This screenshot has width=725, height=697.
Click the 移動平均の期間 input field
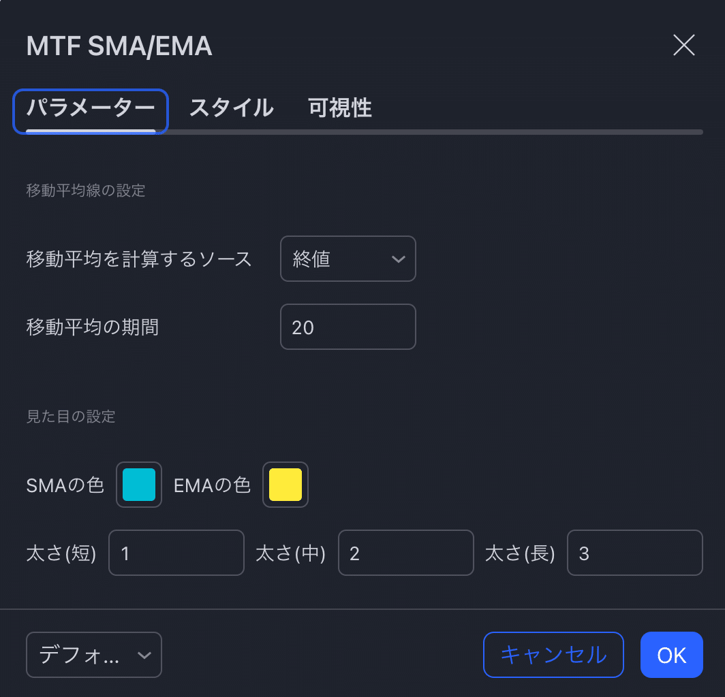coord(348,327)
